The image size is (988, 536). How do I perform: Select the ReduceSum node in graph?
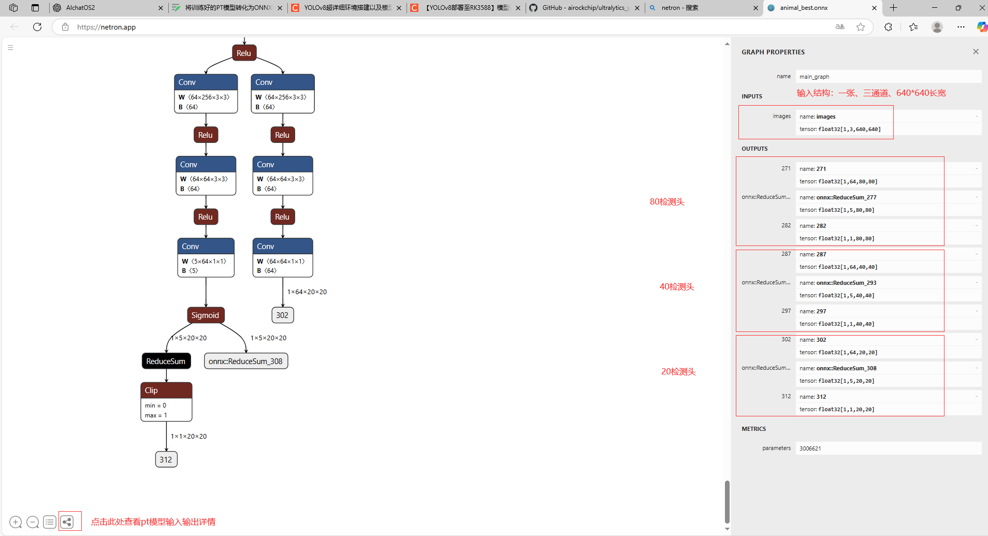166,361
